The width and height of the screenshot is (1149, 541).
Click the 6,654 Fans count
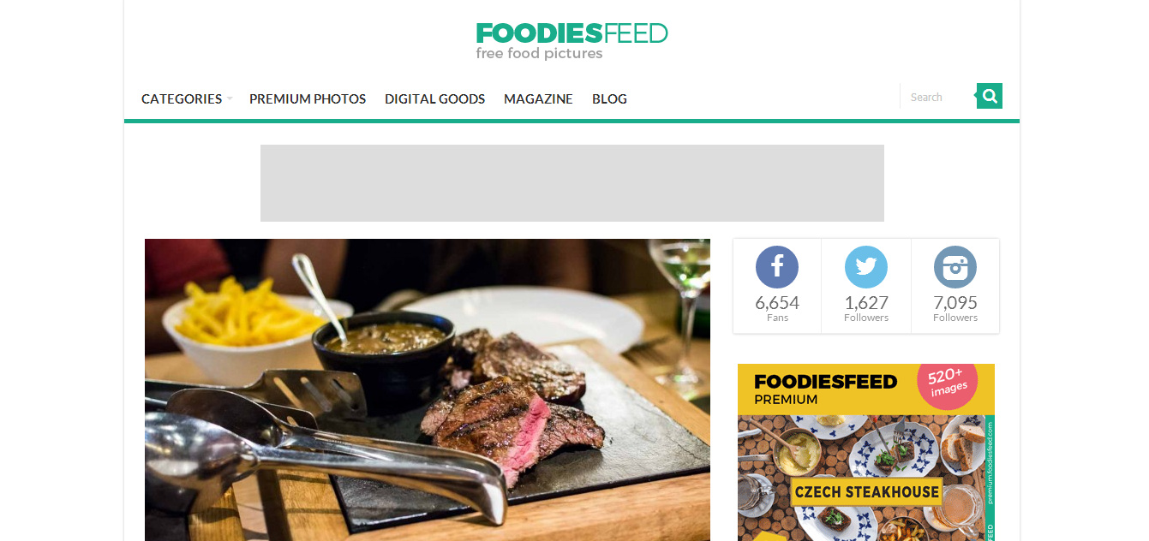[777, 308]
